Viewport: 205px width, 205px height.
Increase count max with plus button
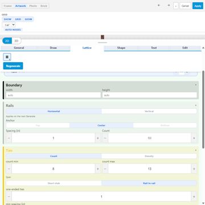coord(194,169)
